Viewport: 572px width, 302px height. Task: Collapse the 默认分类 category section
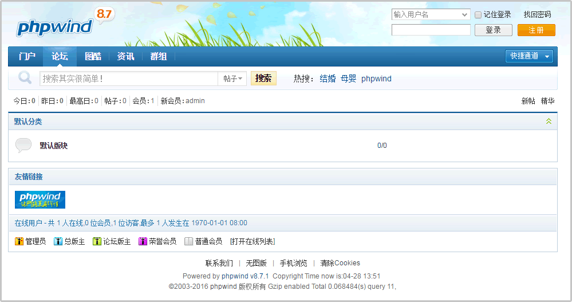tap(549, 121)
